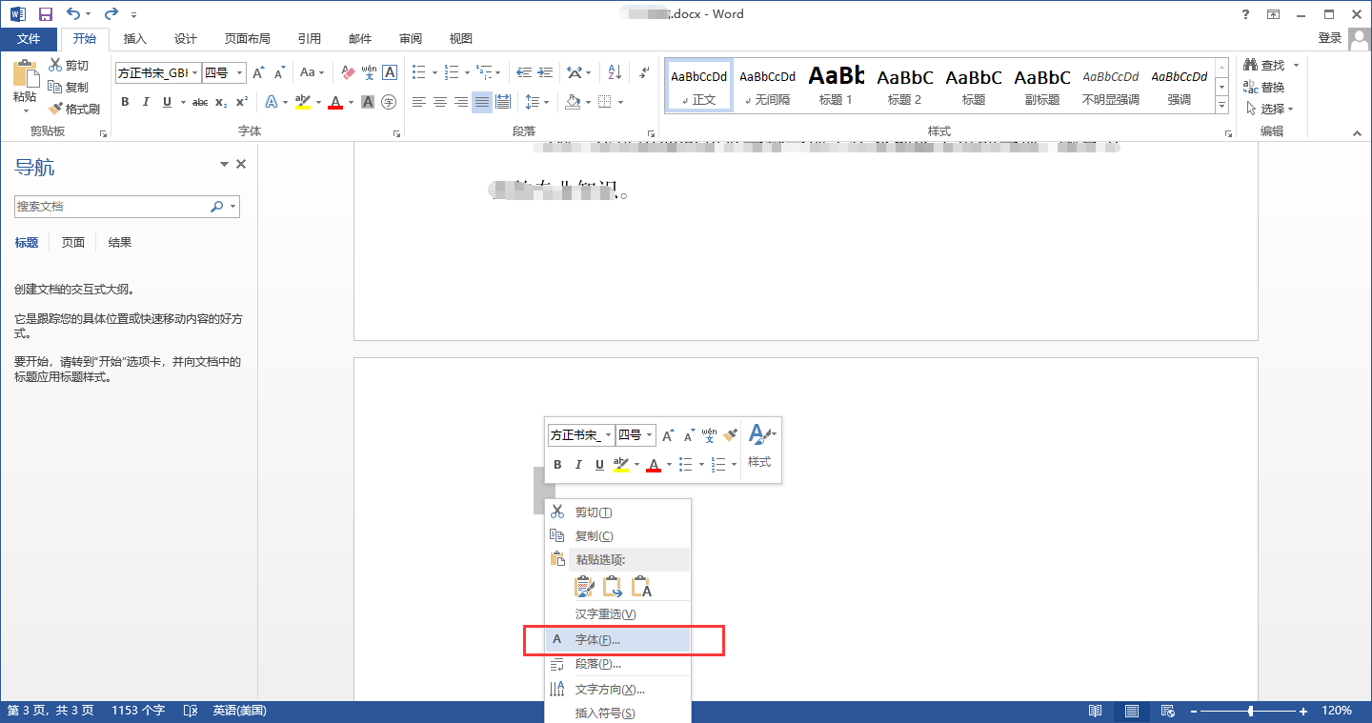Switch to the 插入 (Insert) ribbon tab
This screenshot has width=1372, height=723.
tap(135, 39)
